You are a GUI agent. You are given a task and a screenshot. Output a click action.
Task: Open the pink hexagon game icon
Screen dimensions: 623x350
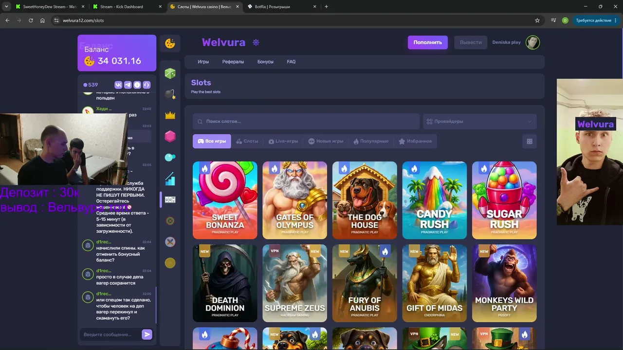tap(170, 137)
